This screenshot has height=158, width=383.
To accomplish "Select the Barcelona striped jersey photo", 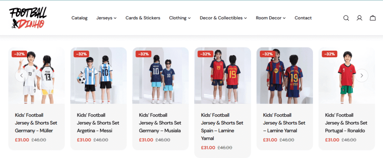I will [285, 76].
